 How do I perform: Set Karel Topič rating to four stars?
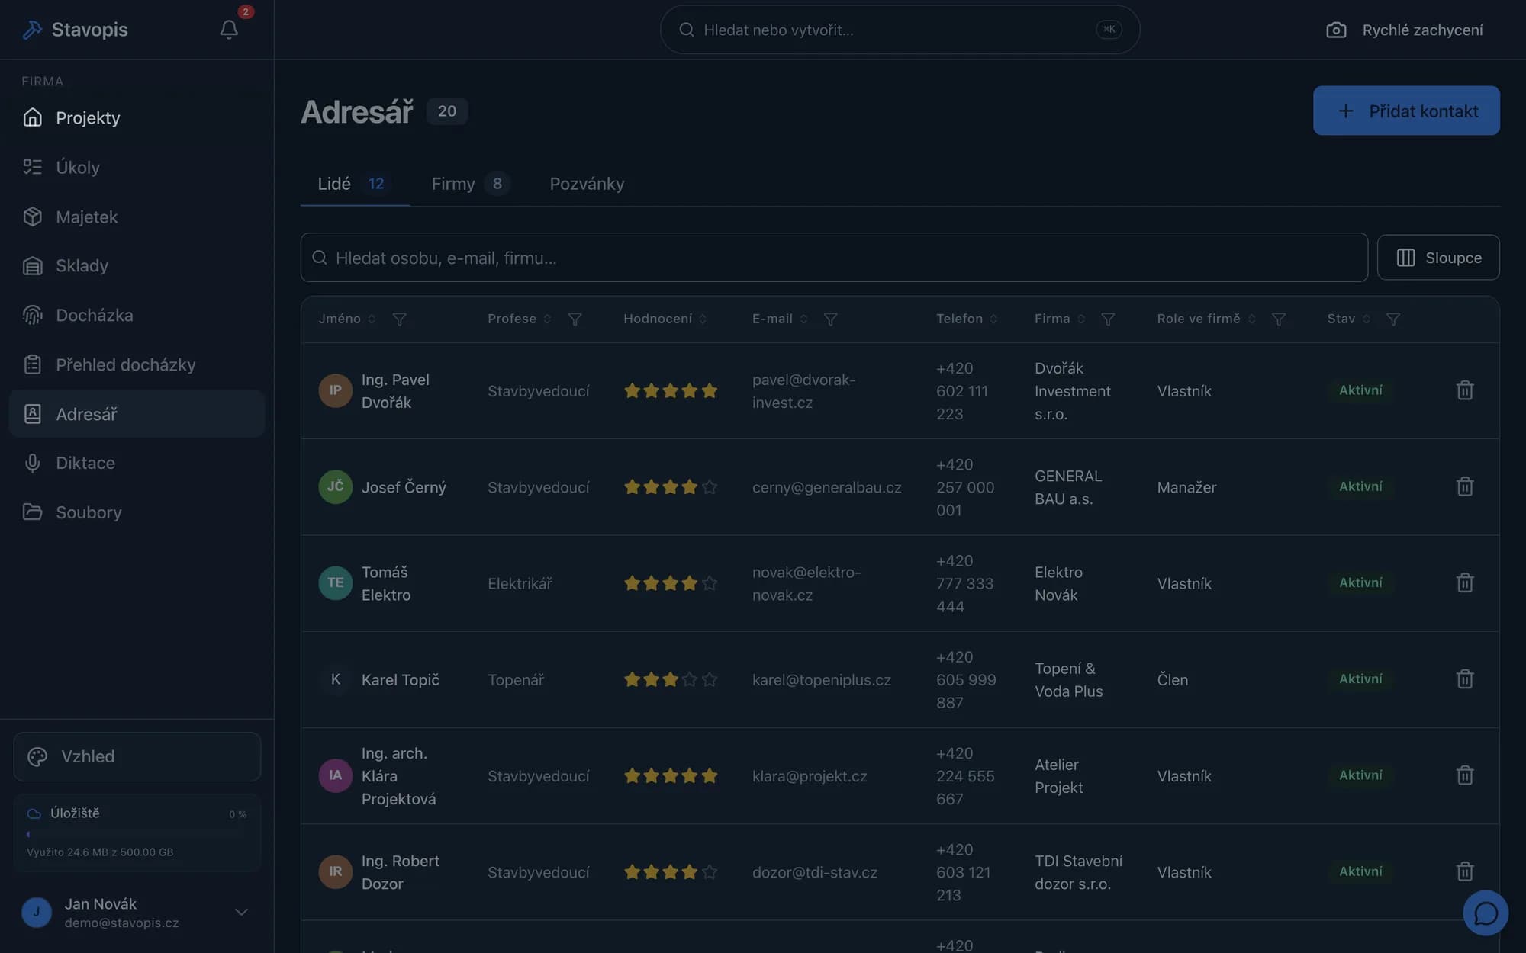click(x=690, y=679)
